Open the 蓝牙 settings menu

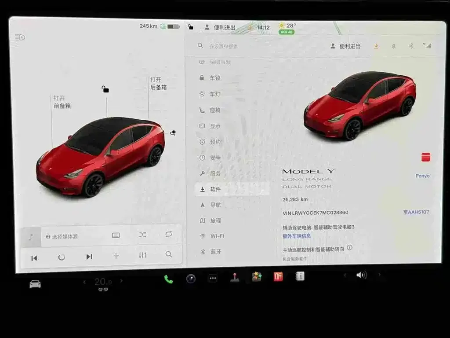(x=233, y=252)
